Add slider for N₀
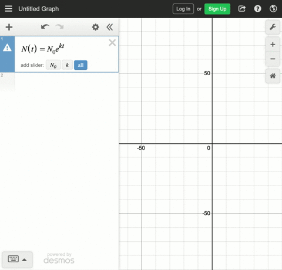Screen dimensions: 282x270 tap(53, 65)
